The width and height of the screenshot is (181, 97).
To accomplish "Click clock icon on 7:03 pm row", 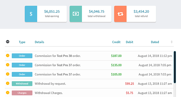I will click(8, 74).
